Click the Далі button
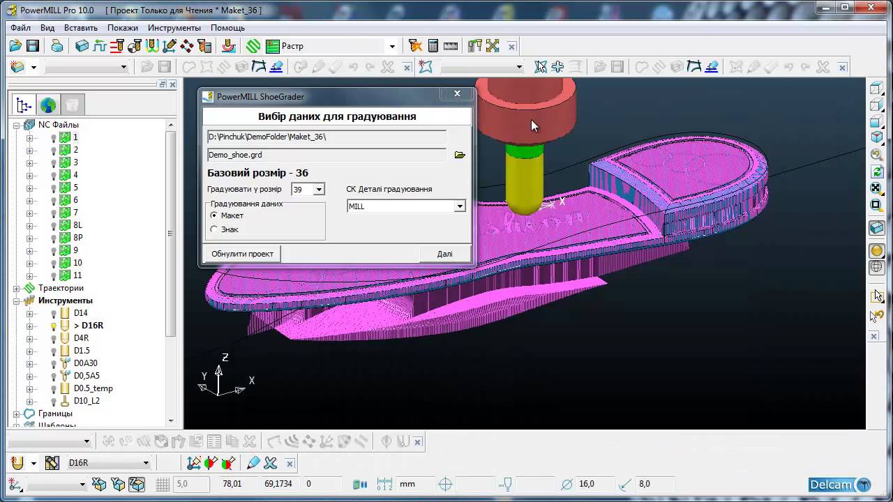The image size is (893, 502). coord(445,254)
